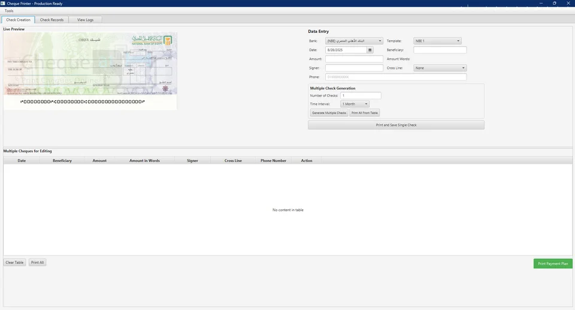Open the Cross Line dropdown

click(440, 68)
